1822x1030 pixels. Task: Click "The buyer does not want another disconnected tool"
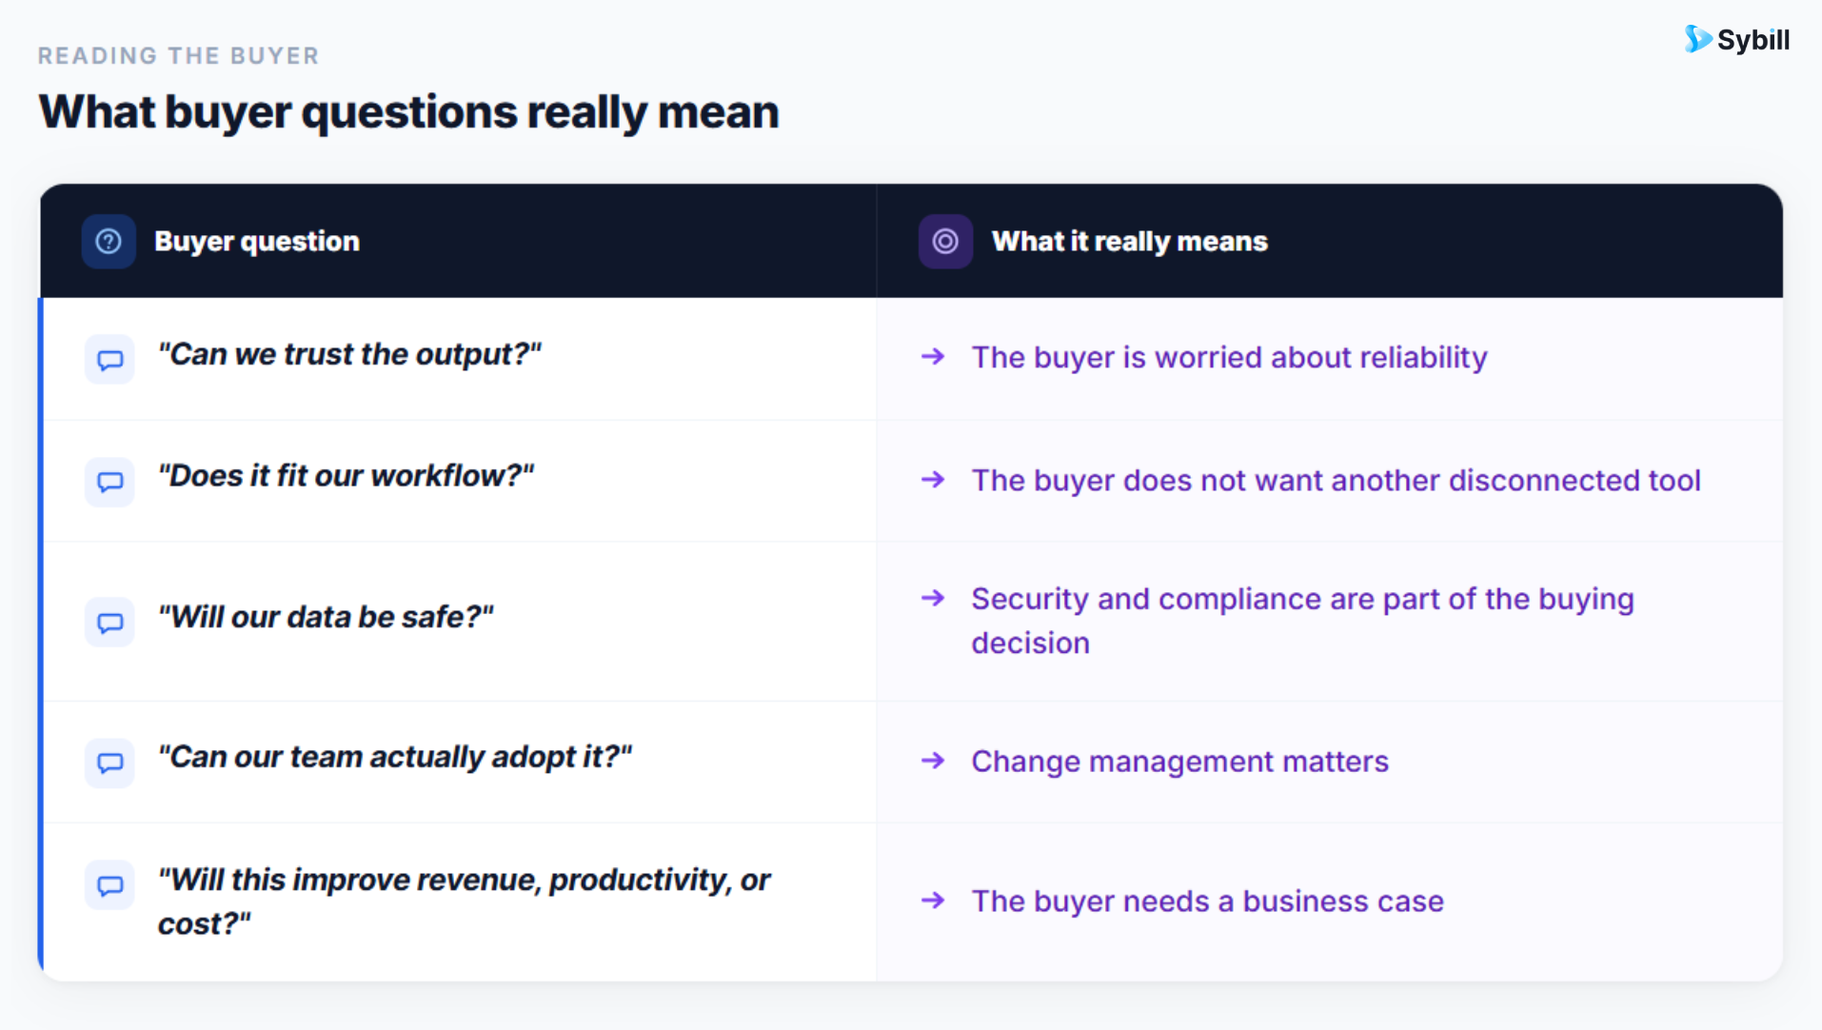tap(1336, 481)
